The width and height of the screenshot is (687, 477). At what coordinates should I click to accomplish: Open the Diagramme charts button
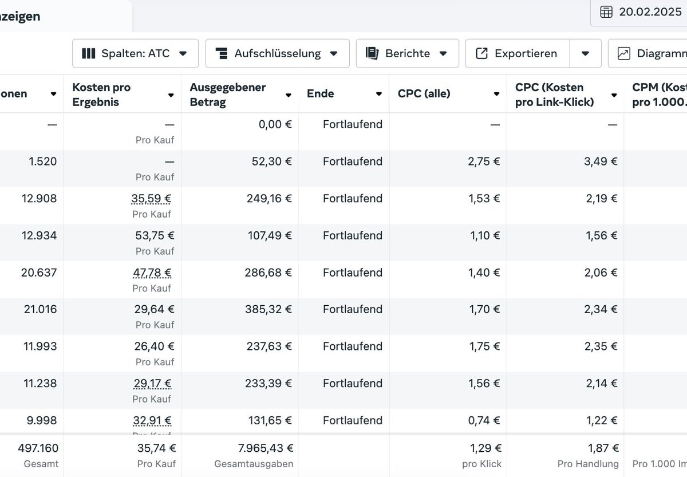[x=647, y=53]
